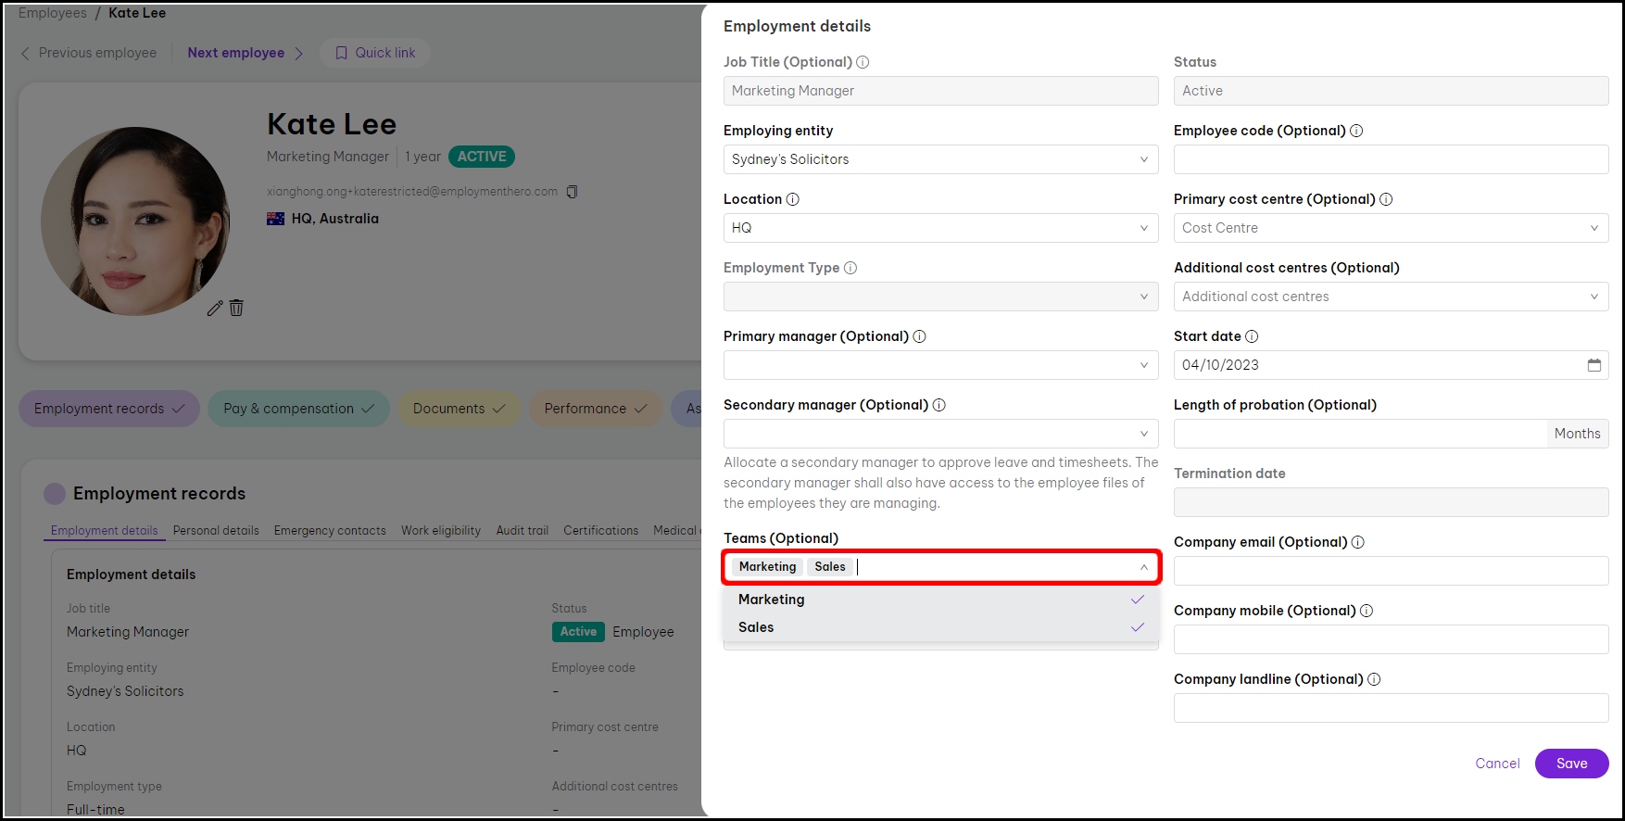This screenshot has width=1625, height=821.
Task: Click the Company email info icon
Action: (1358, 542)
